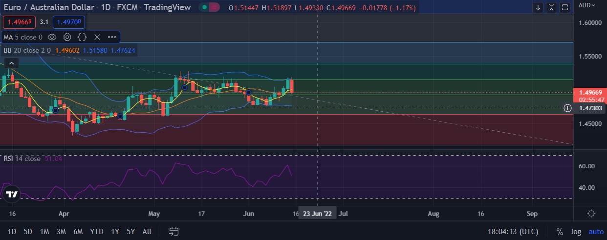607x240 pixels.
Task: Set range to All
Action: click(146, 231)
